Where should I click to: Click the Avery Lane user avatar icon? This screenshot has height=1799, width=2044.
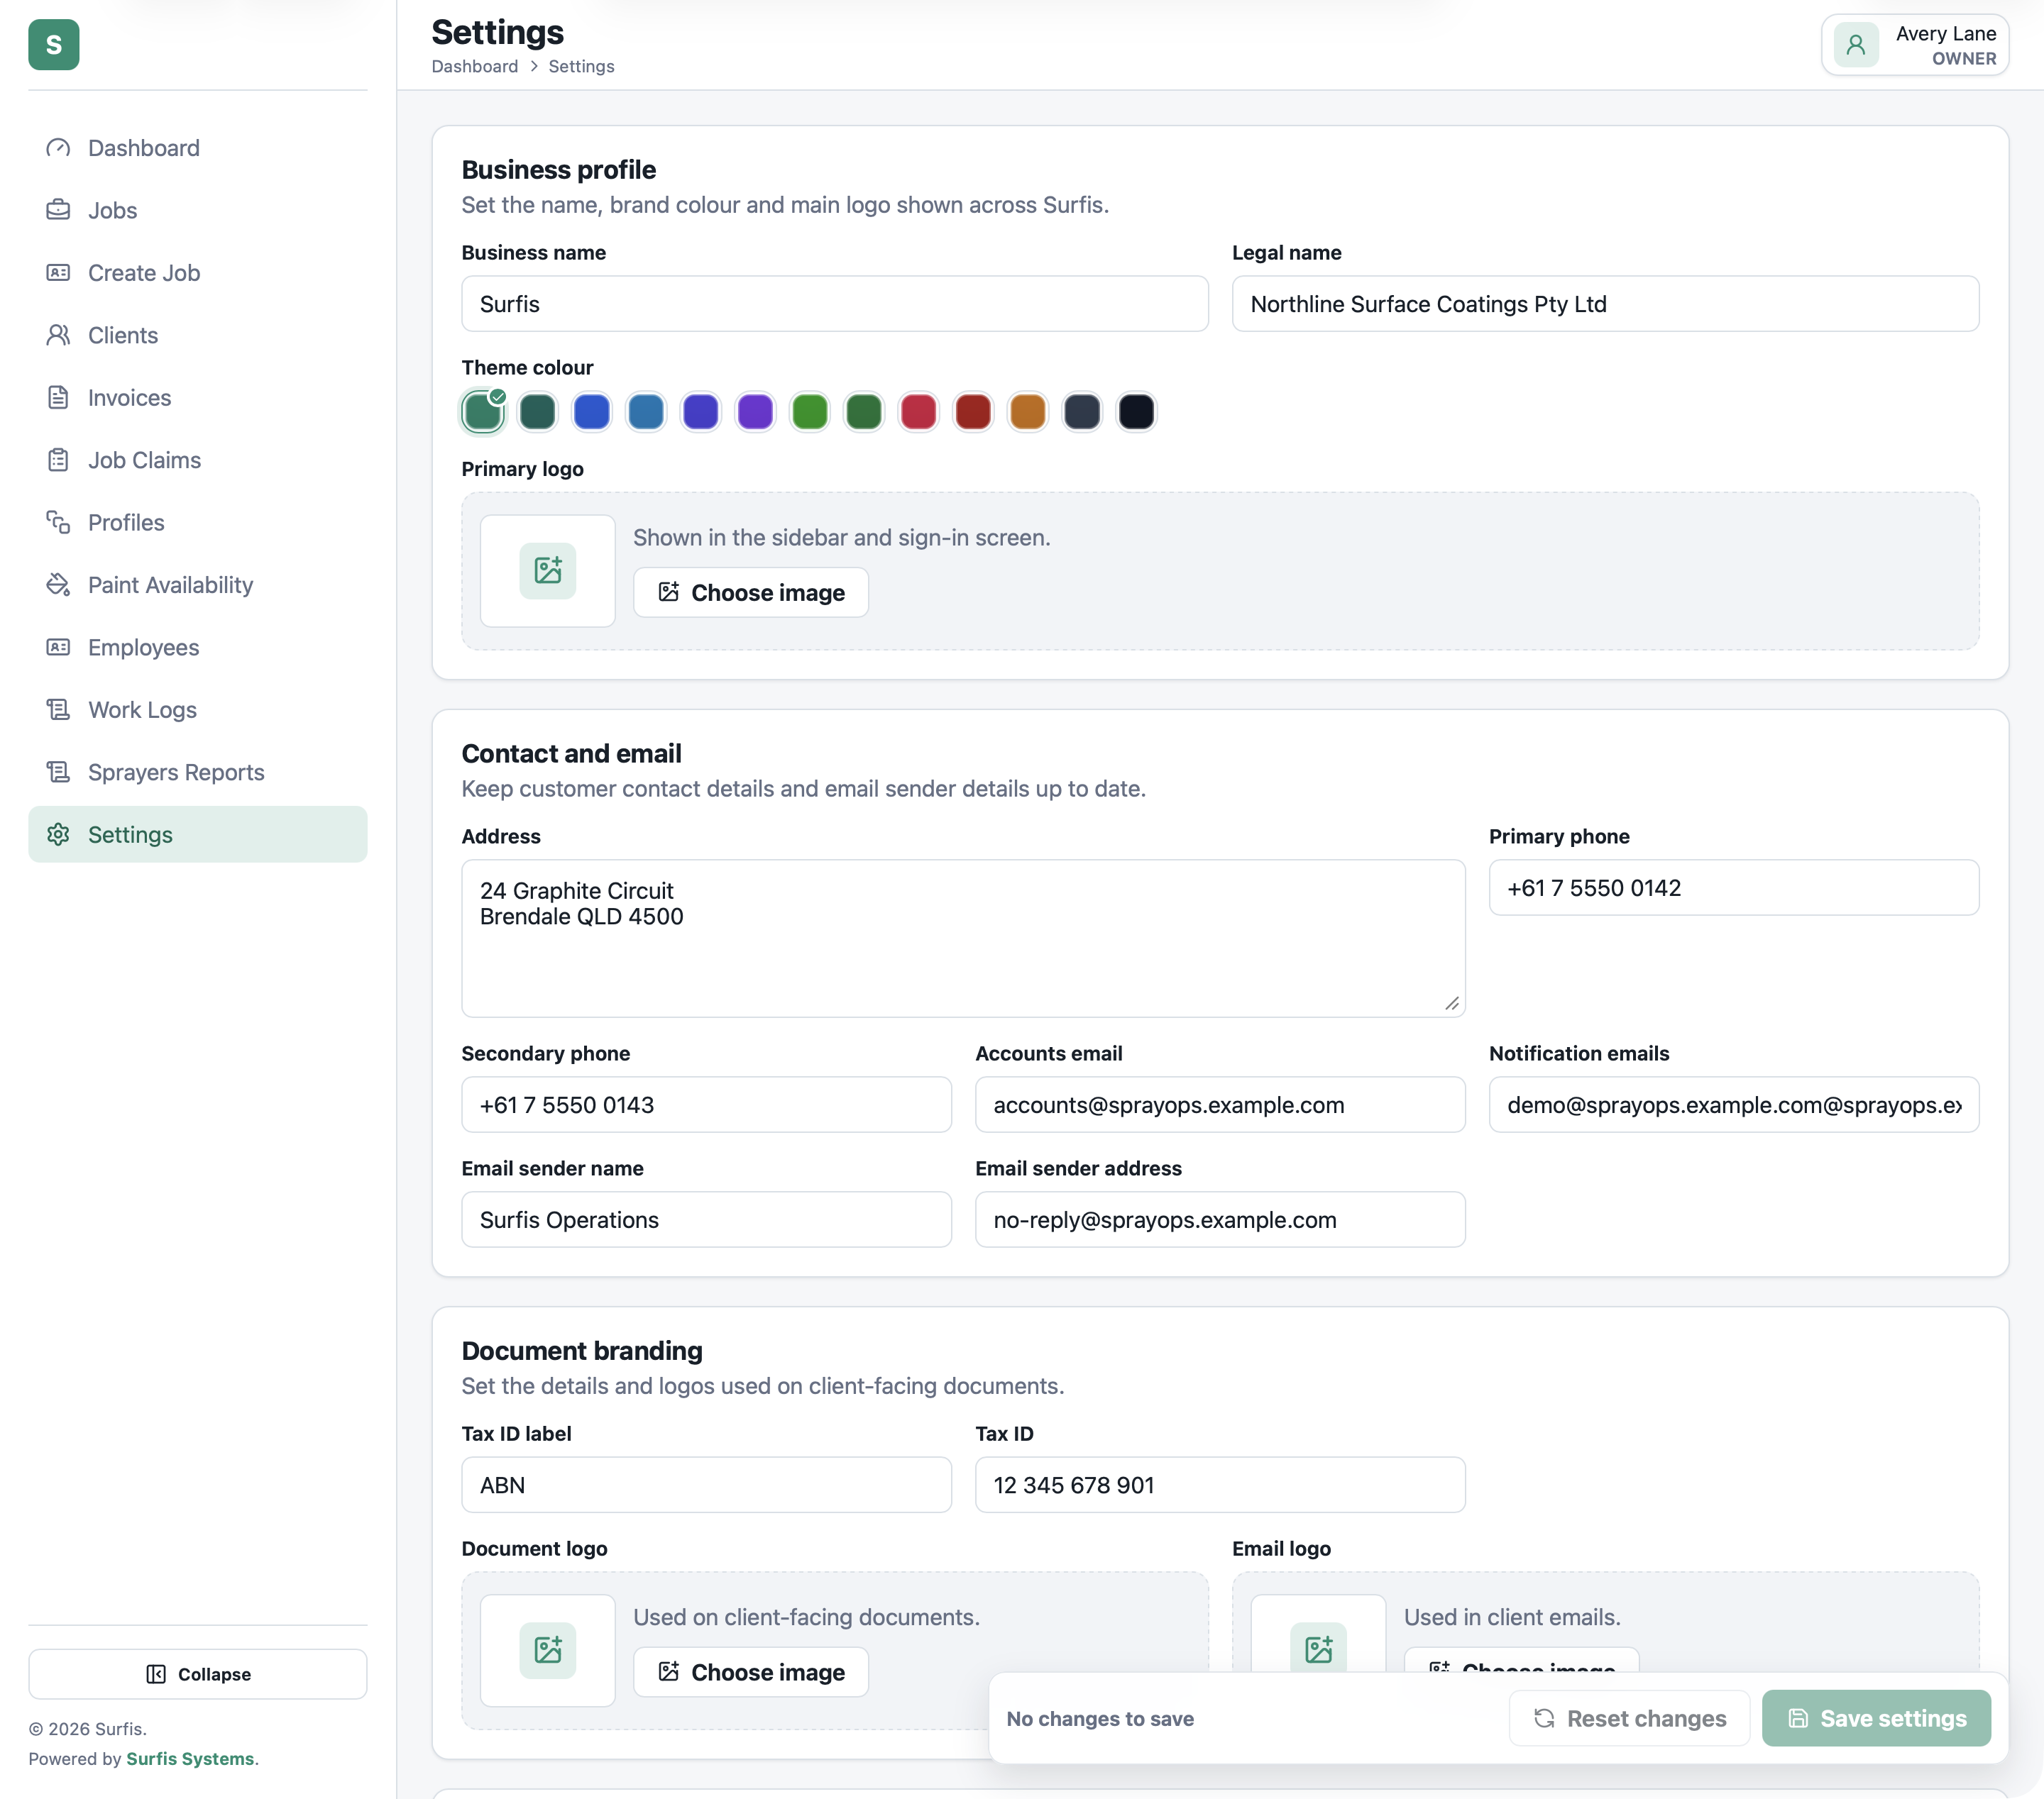tap(1855, 45)
